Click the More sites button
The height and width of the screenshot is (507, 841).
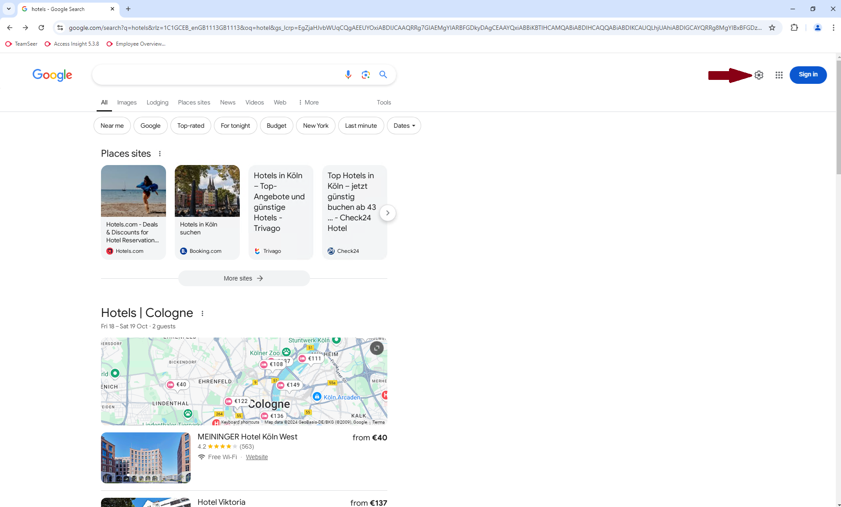coord(244,278)
